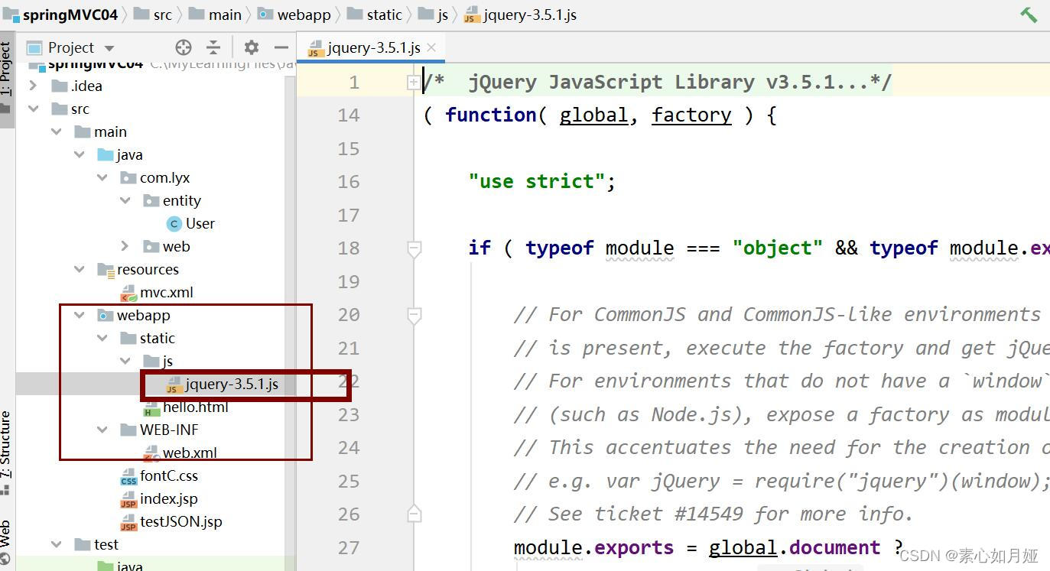Collapse the webapp folder arrow
Image resolution: width=1050 pixels, height=571 pixels.
coord(80,315)
